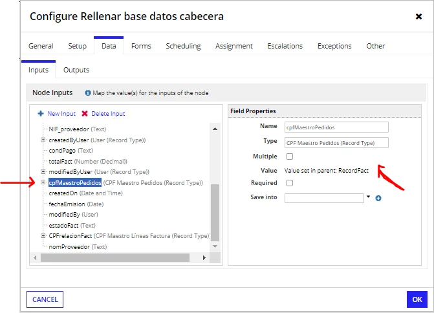The image size is (434, 313).
Task: Select the modifiedByUser input row
Action: (99, 172)
